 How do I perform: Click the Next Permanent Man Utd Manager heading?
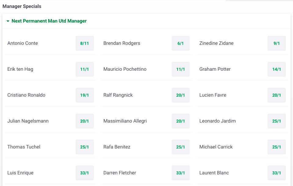pyautogui.click(x=49, y=21)
